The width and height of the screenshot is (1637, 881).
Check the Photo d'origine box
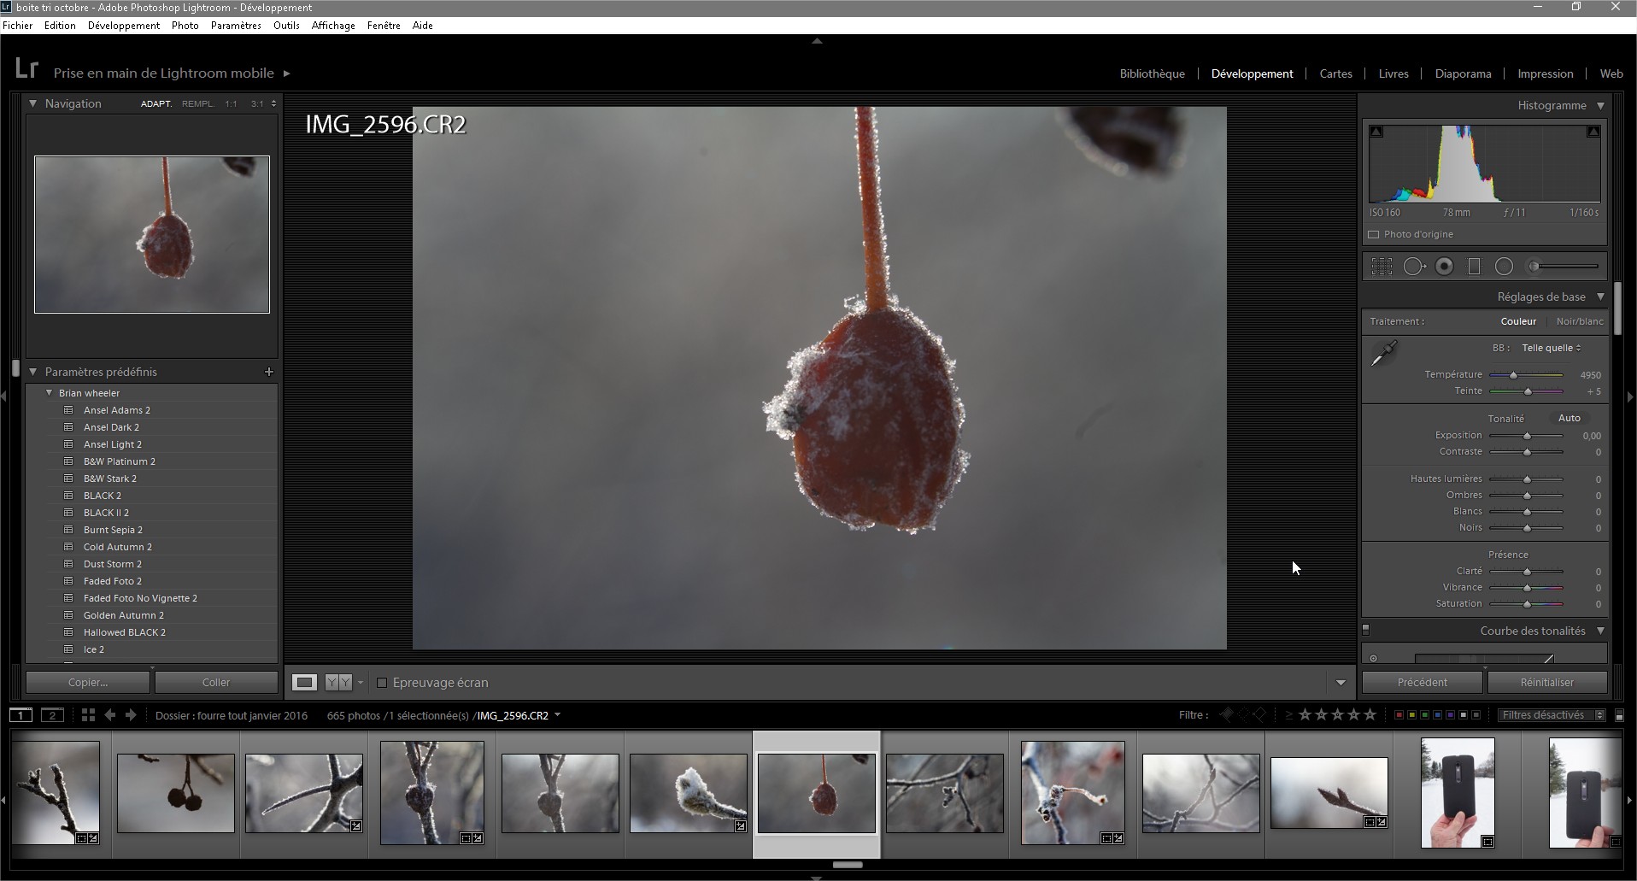pos(1374,234)
